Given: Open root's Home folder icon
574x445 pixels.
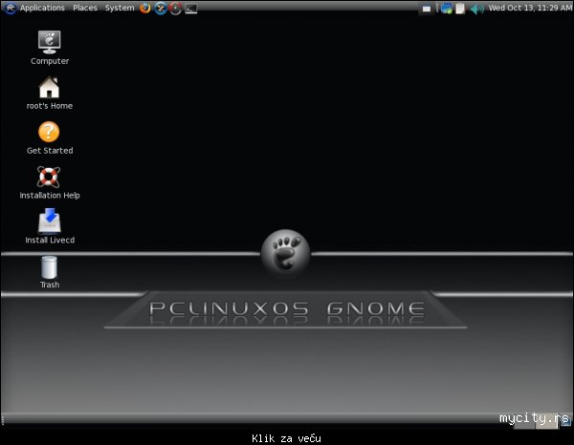Looking at the screenshot, I should 49,87.
